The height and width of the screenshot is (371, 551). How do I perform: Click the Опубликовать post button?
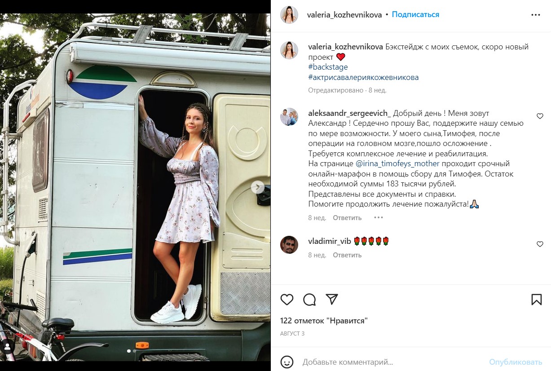516,362
